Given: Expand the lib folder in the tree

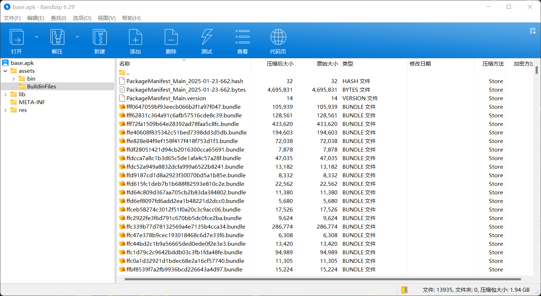Looking at the screenshot, I should 5,95.
